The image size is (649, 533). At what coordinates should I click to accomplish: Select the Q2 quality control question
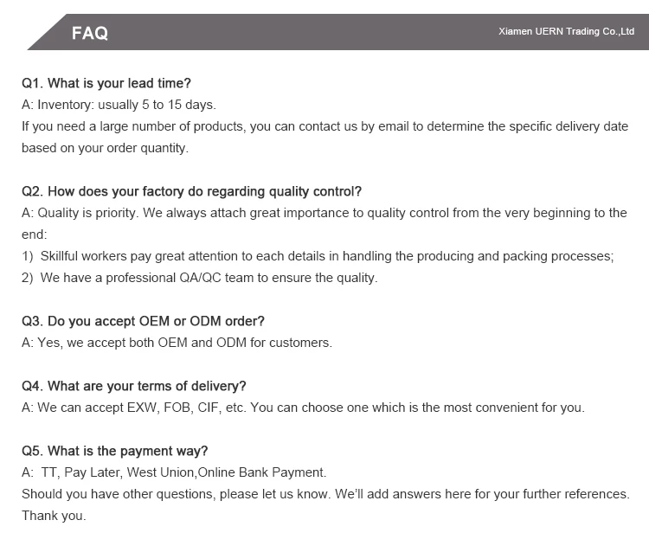[191, 191]
